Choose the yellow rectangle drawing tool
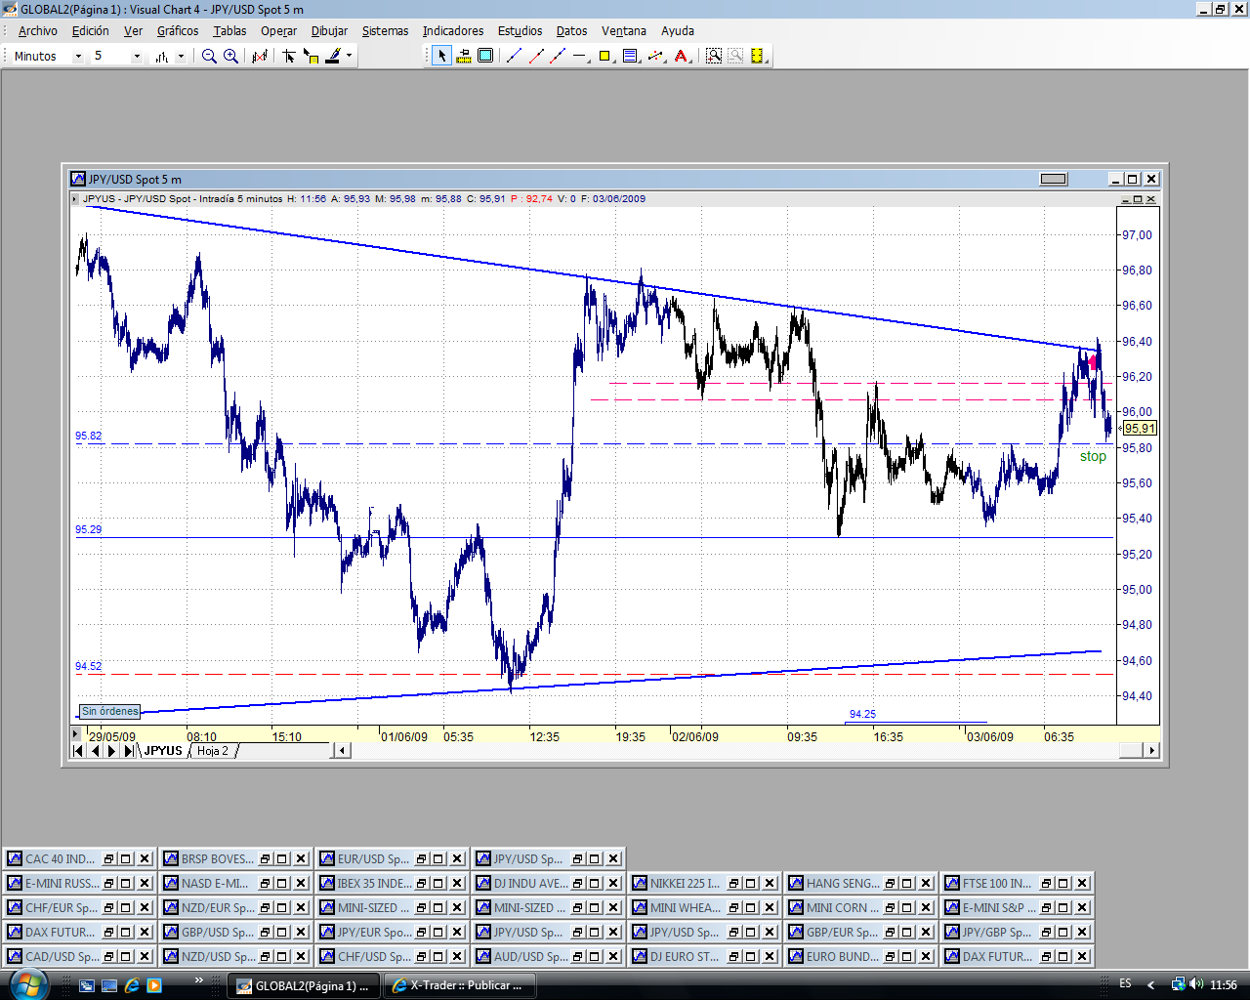The height and width of the screenshot is (1000, 1250). pos(605,57)
